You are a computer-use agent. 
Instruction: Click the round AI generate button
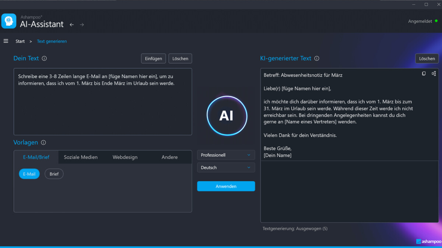[227, 116]
